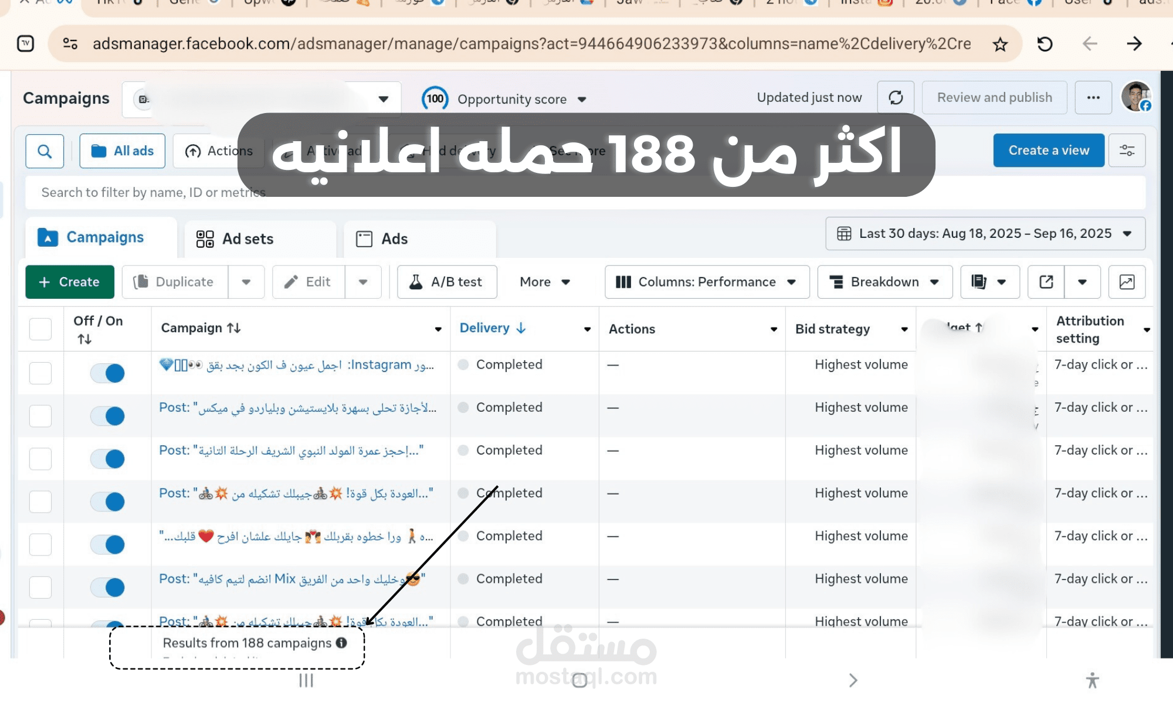The image size is (1173, 703).
Task: Bookmark the page with the star icon
Action: tap(1000, 44)
